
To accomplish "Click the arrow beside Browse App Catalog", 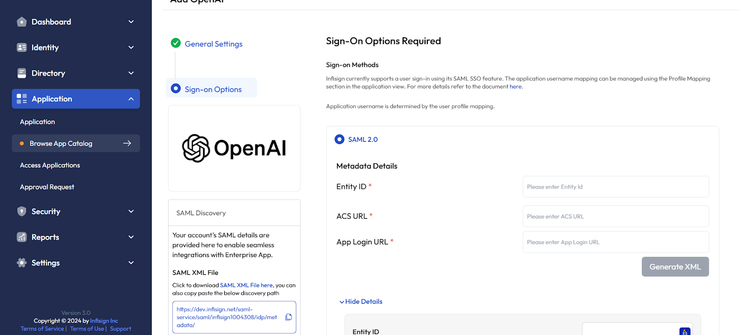I will tap(127, 143).
